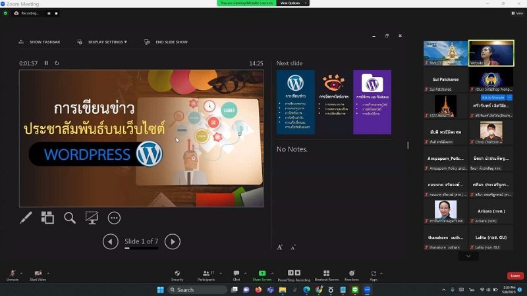Make the notes text larger
This screenshot has height=296, width=527.
pos(279,247)
